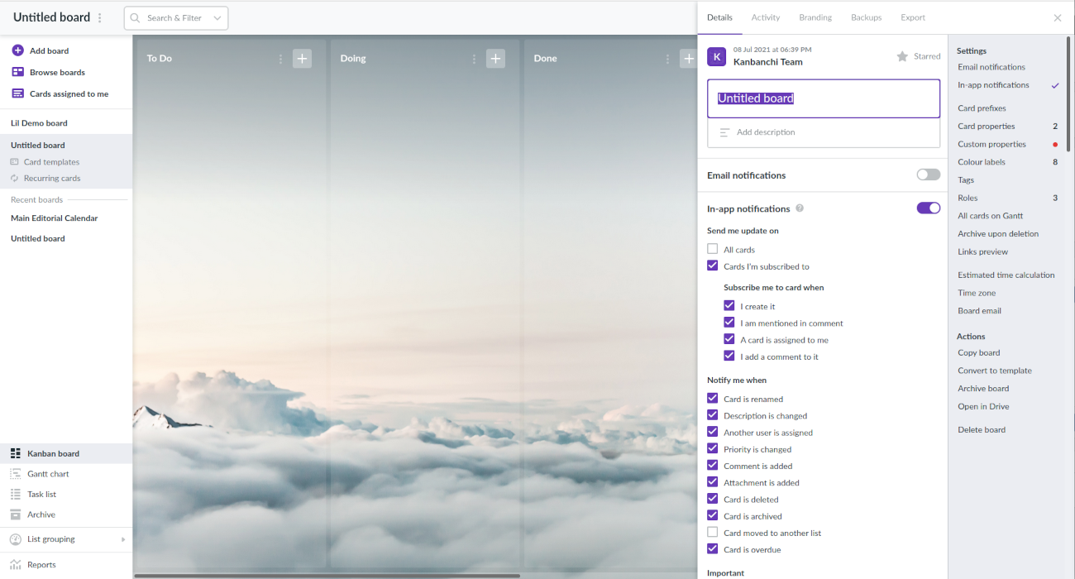Screen dimensions: 1075x579
Task: Enable the Email notifications toggle
Action: click(929, 175)
